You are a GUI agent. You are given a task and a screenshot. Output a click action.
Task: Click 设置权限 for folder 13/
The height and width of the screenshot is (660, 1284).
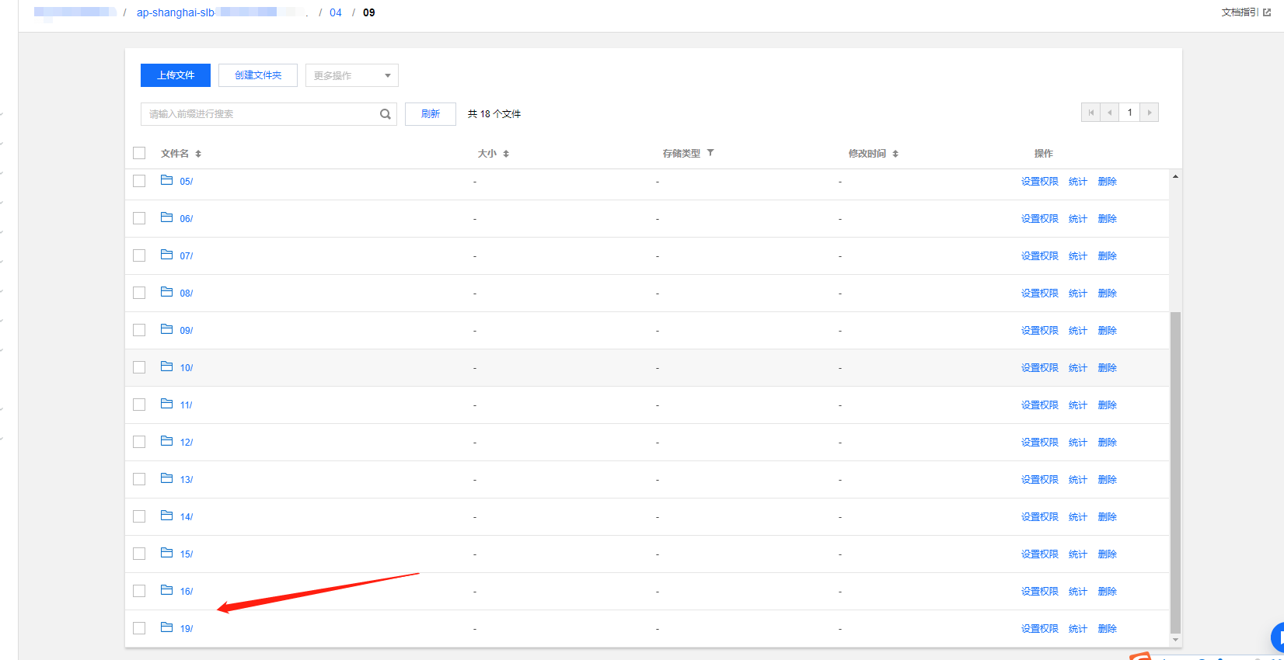[x=1040, y=480]
